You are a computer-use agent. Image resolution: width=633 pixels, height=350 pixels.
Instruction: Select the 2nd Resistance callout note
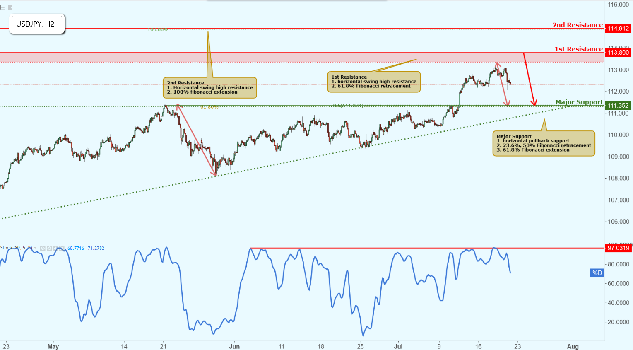click(210, 87)
